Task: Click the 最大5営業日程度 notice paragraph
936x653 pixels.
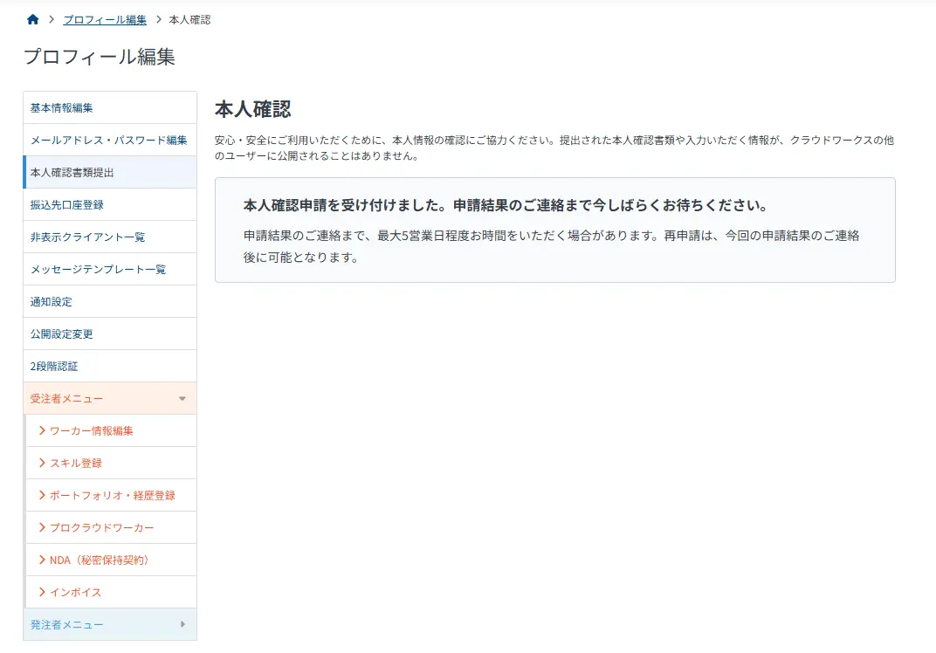Action: tap(552, 246)
